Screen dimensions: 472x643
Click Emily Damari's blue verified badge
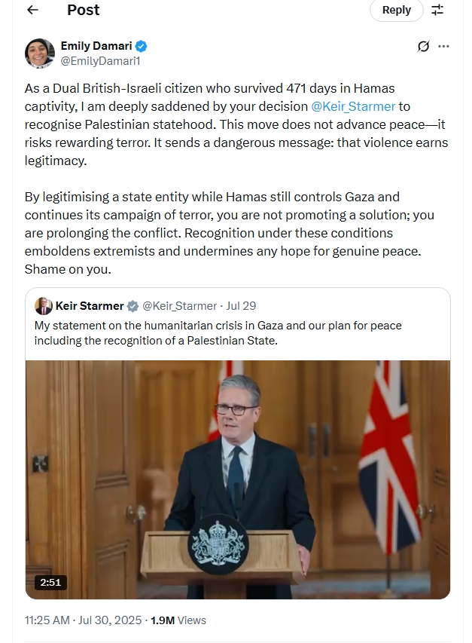[x=142, y=46]
